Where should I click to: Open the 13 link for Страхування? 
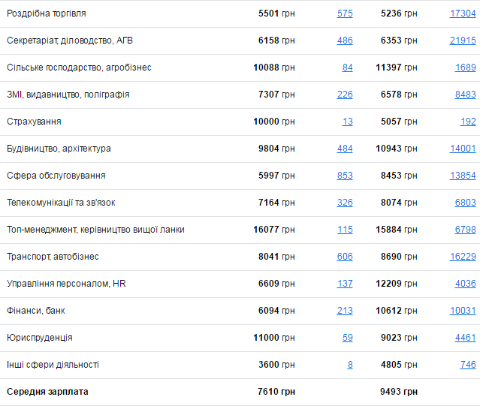(x=347, y=122)
